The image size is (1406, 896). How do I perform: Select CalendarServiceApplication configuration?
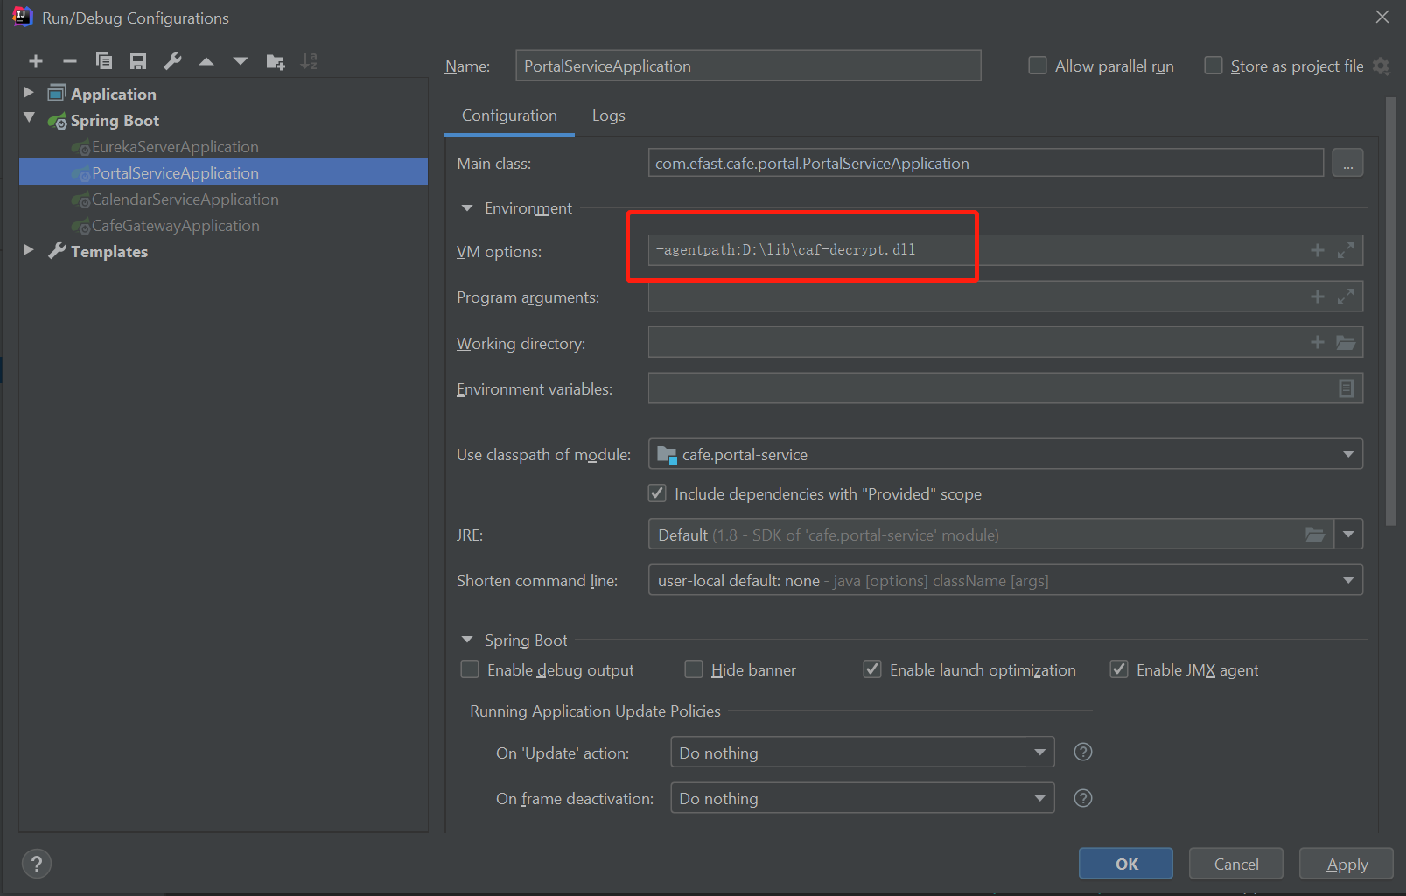(x=185, y=199)
